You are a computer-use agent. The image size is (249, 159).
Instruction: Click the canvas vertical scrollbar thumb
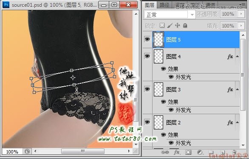[136, 100]
